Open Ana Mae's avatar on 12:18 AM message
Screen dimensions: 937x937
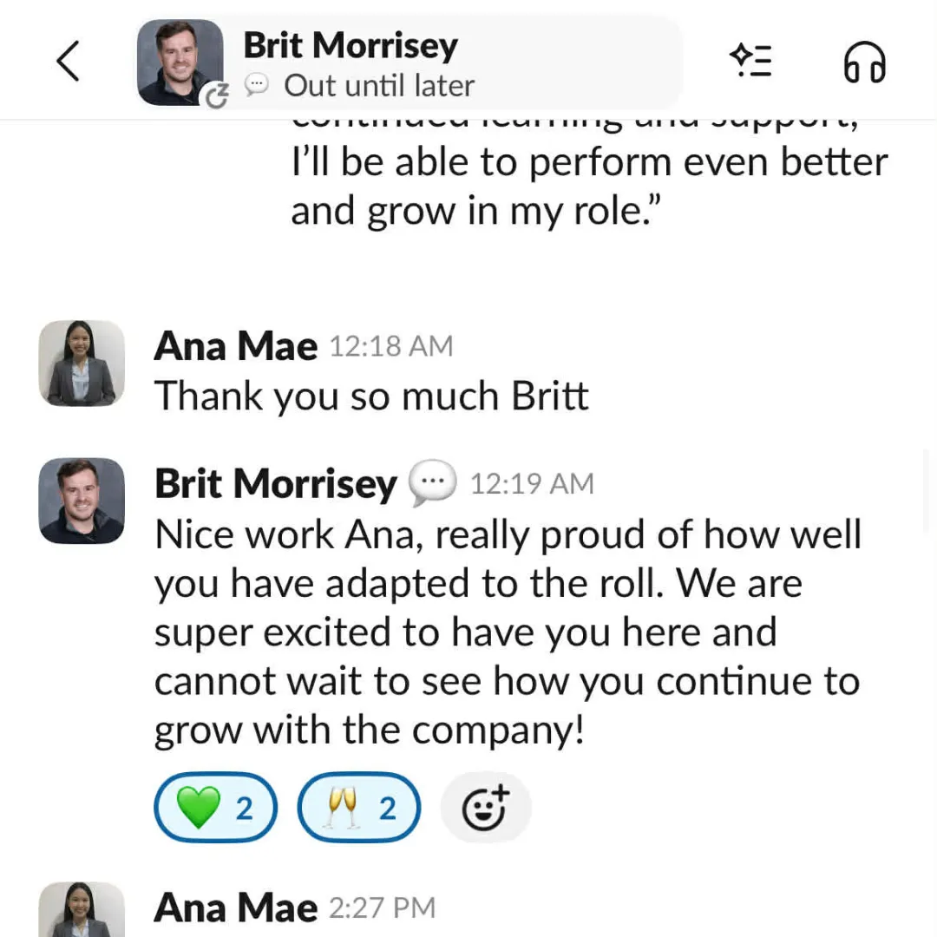click(x=82, y=363)
